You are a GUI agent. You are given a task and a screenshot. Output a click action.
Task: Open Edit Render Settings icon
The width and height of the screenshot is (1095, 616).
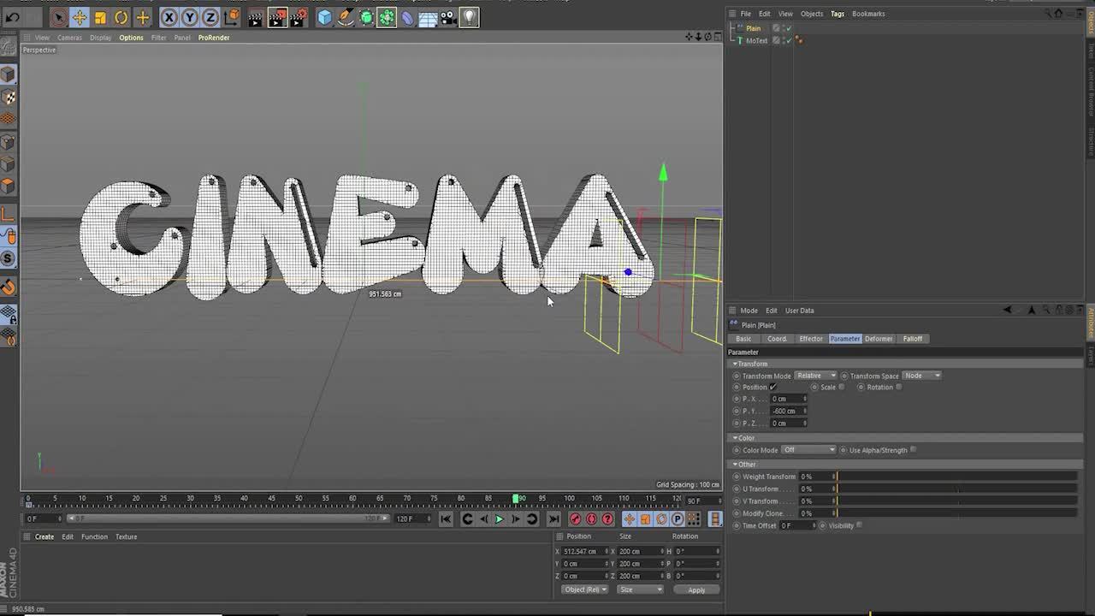tap(298, 17)
